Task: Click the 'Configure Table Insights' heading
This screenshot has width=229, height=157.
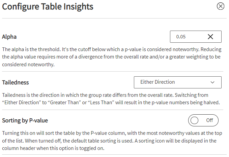Action: pos(48,6)
